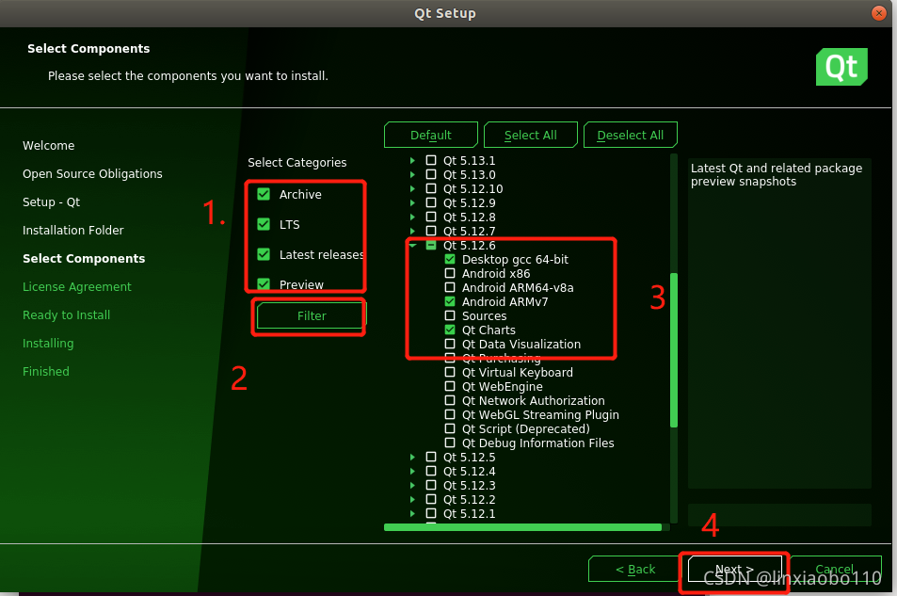
Task: Click the Ready to Install step
Action: point(67,314)
